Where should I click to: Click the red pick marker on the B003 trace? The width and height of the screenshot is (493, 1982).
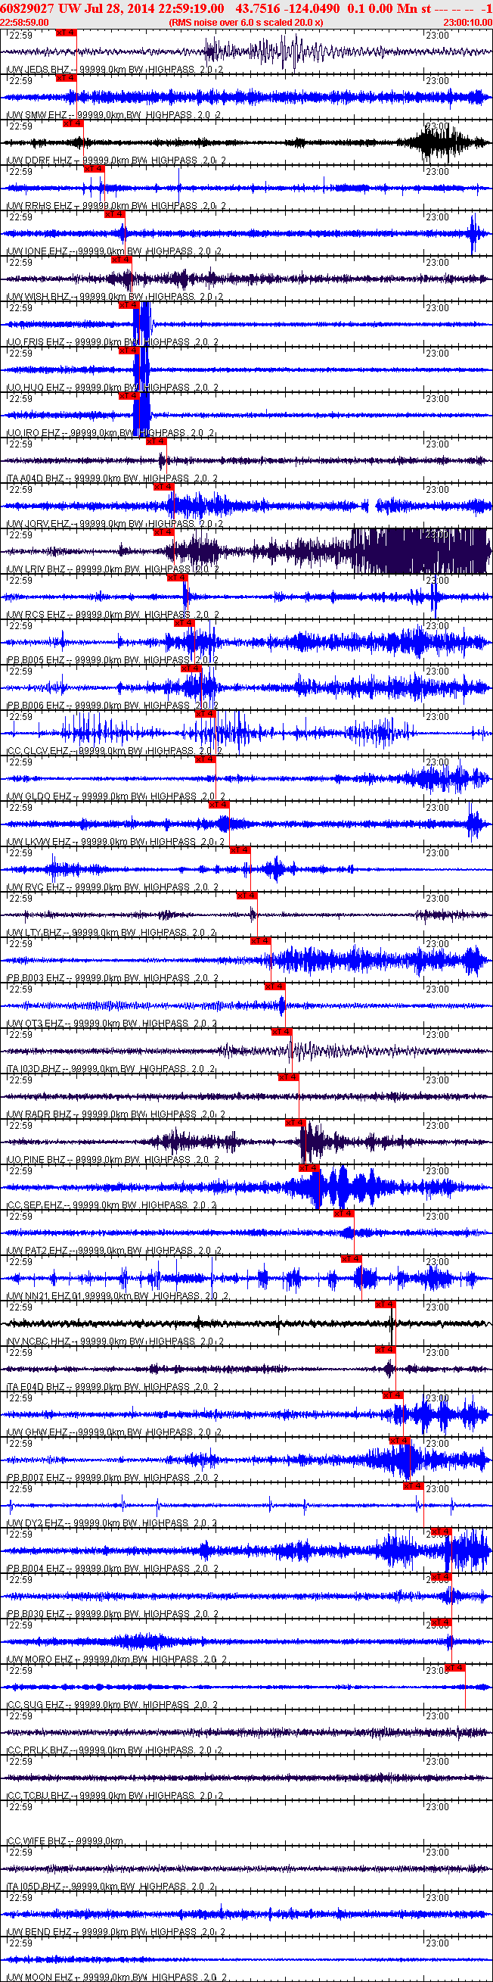[260, 940]
